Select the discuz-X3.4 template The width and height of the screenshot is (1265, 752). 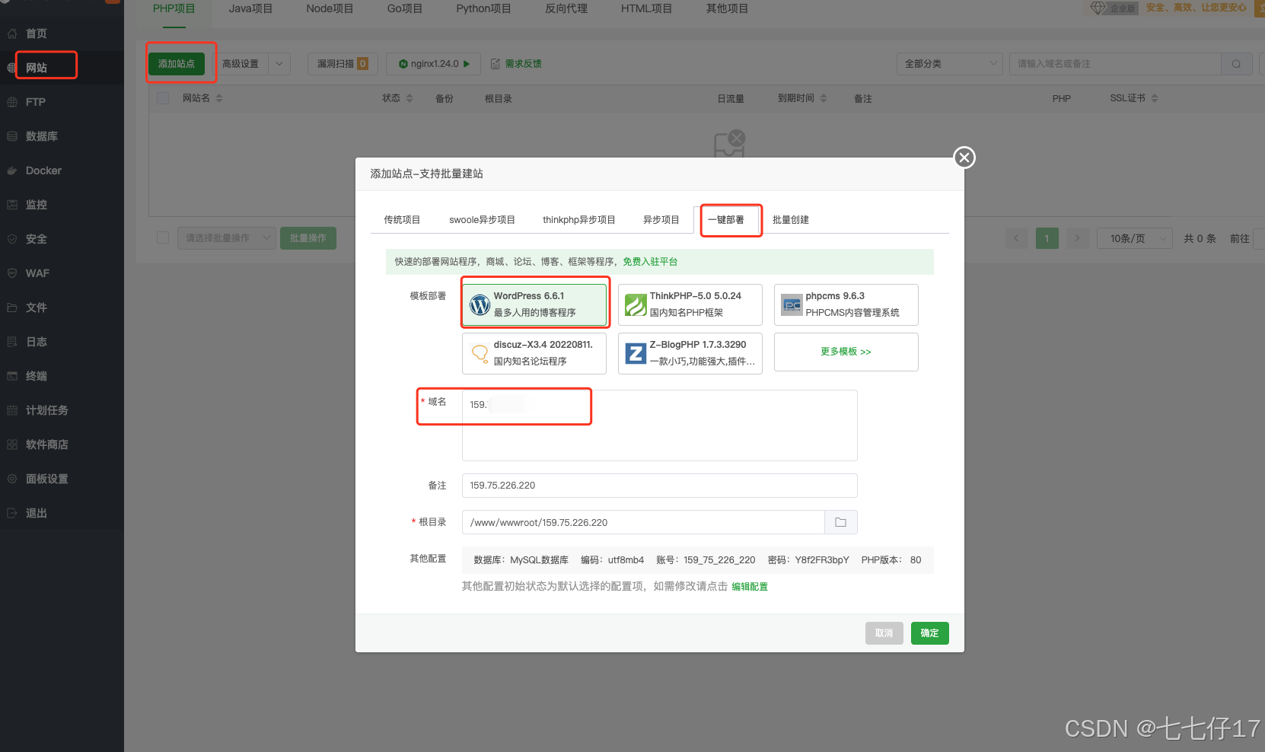point(534,353)
